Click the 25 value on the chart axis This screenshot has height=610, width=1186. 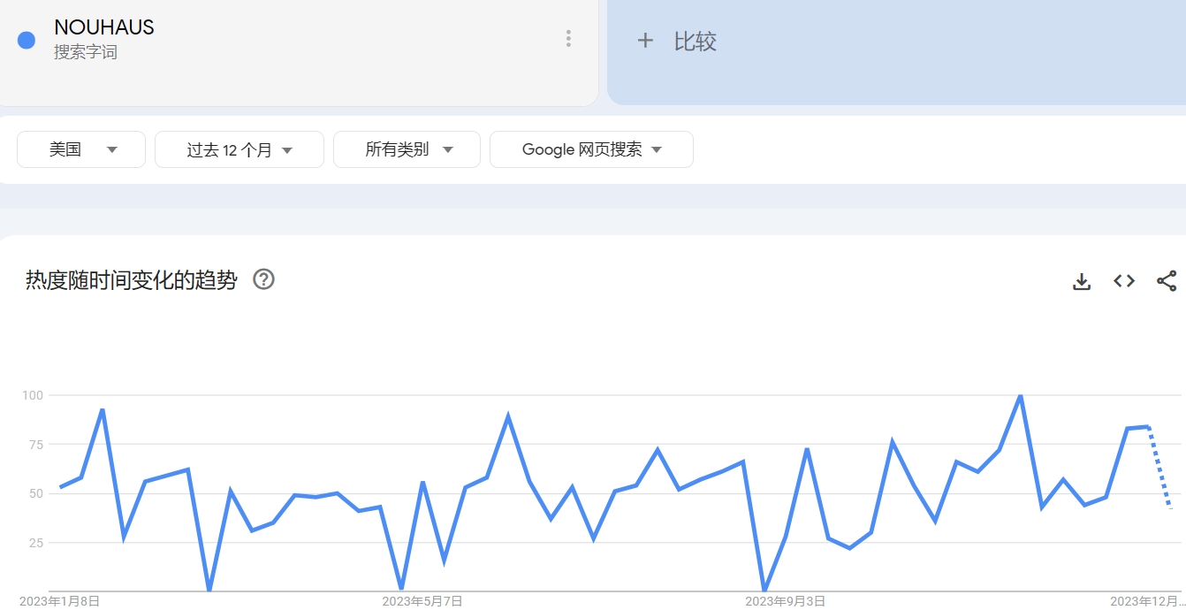[35, 542]
